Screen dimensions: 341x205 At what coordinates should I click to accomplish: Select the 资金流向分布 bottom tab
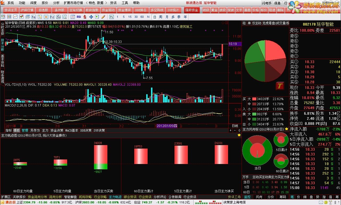37,197
